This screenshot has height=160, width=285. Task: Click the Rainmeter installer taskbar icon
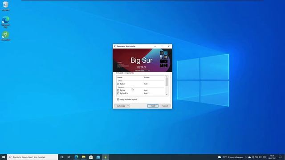pyautogui.click(x=106, y=157)
